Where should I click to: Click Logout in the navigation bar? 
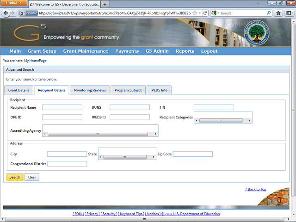click(x=210, y=51)
